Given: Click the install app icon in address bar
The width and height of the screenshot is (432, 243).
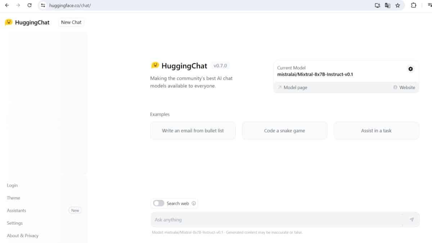Looking at the screenshot, I should pos(377,5).
